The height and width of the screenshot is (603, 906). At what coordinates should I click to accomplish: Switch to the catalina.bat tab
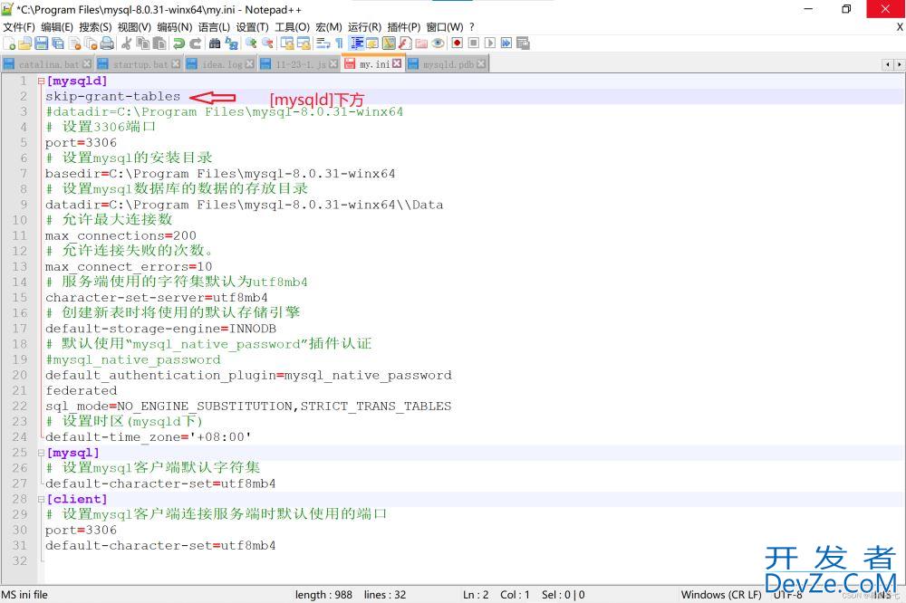pyautogui.click(x=47, y=64)
